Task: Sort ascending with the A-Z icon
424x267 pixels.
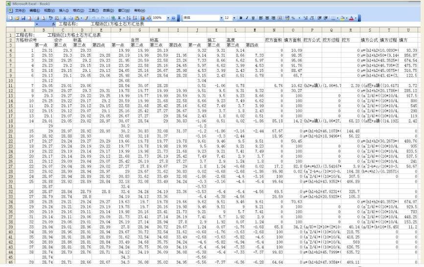Action: coord(128,18)
